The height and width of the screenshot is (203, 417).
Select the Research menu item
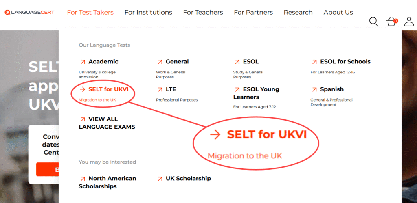coord(298,13)
